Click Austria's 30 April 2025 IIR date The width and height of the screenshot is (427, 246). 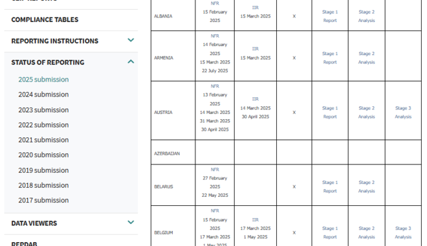coord(255,117)
